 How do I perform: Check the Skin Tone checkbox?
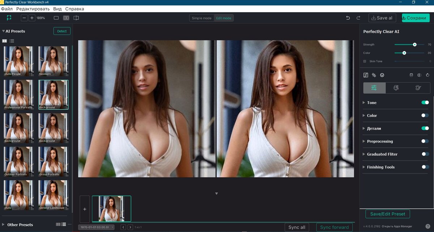coord(365,61)
